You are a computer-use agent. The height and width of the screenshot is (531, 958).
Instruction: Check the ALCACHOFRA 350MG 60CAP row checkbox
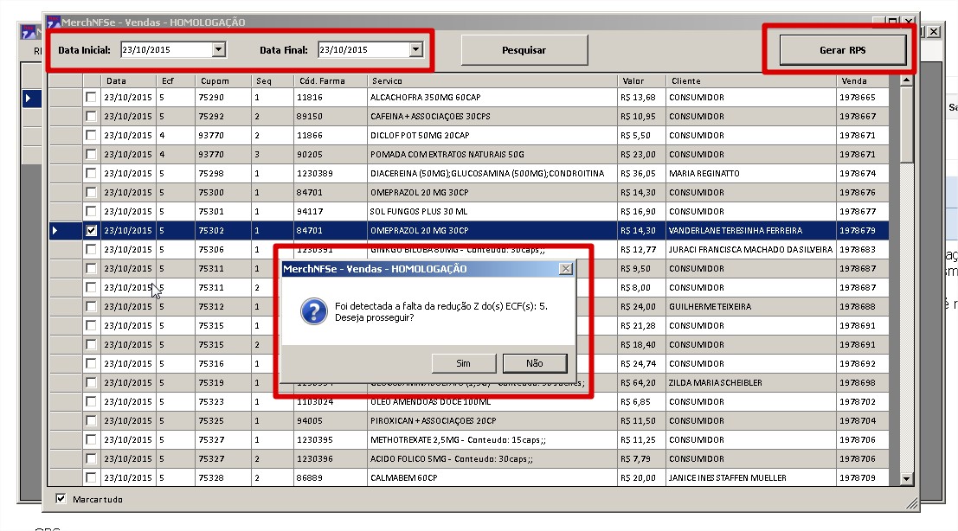tap(91, 98)
